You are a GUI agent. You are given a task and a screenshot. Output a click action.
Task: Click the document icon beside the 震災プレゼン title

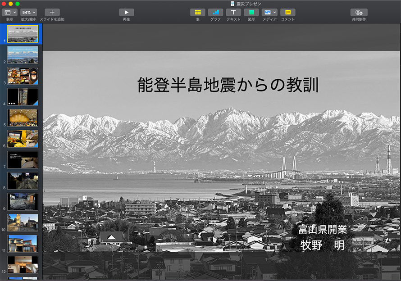(232, 4)
